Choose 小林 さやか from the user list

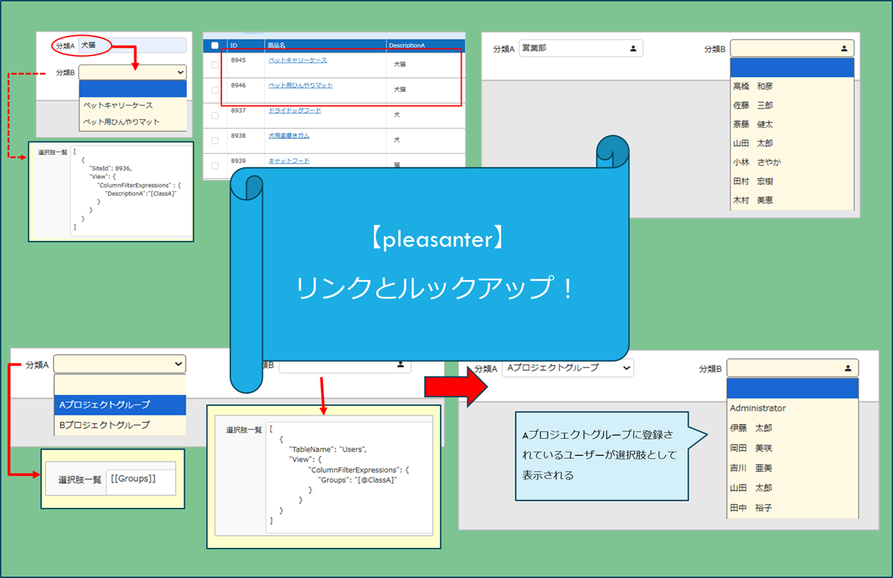click(757, 162)
